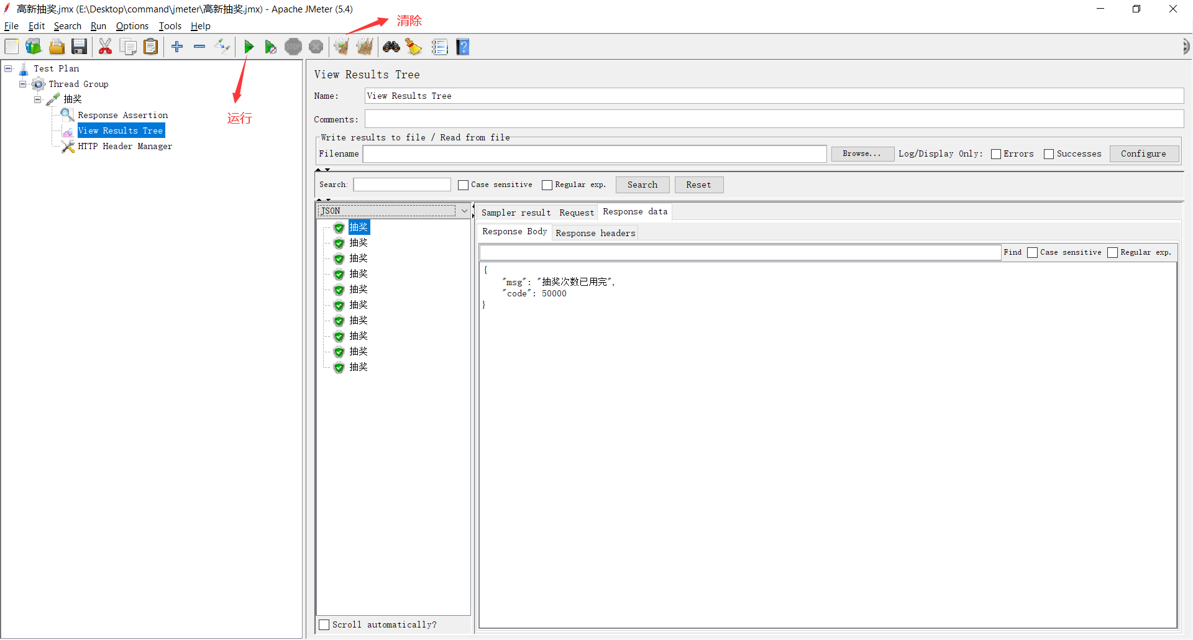Viewport: 1193px width, 640px height.
Task: Tick Case sensitive beside the Search field
Action: (x=463, y=185)
